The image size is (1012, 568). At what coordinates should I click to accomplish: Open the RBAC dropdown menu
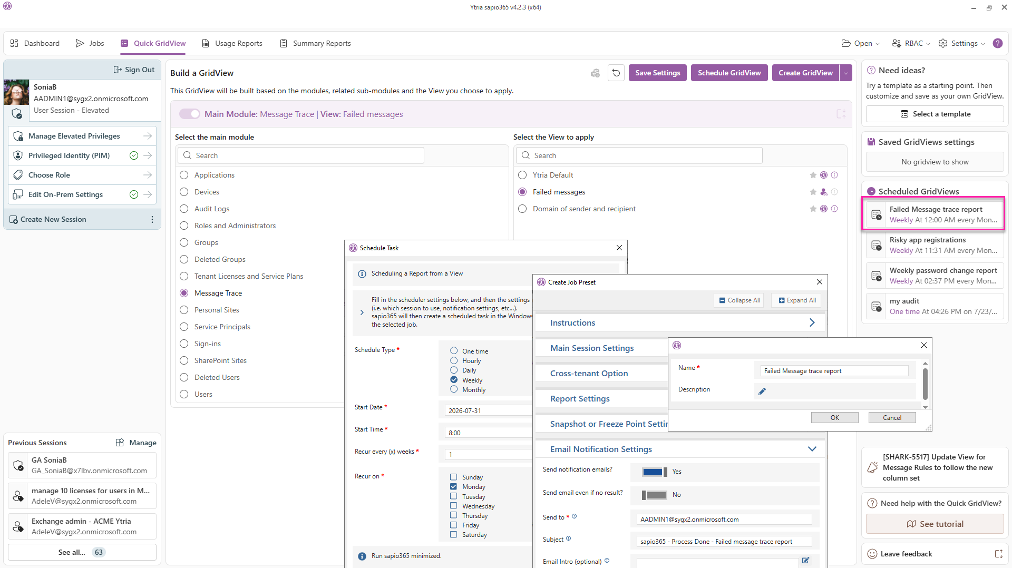(911, 43)
